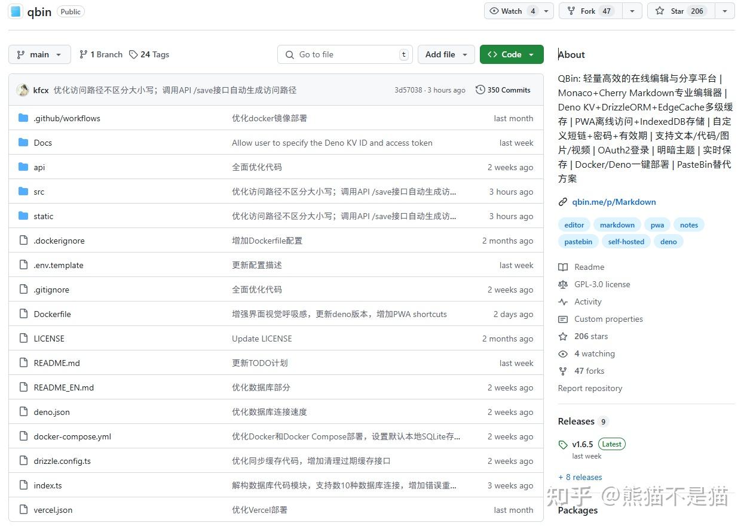747x526 pixels.
Task: Open the Readme via the book icon
Action: (563, 267)
